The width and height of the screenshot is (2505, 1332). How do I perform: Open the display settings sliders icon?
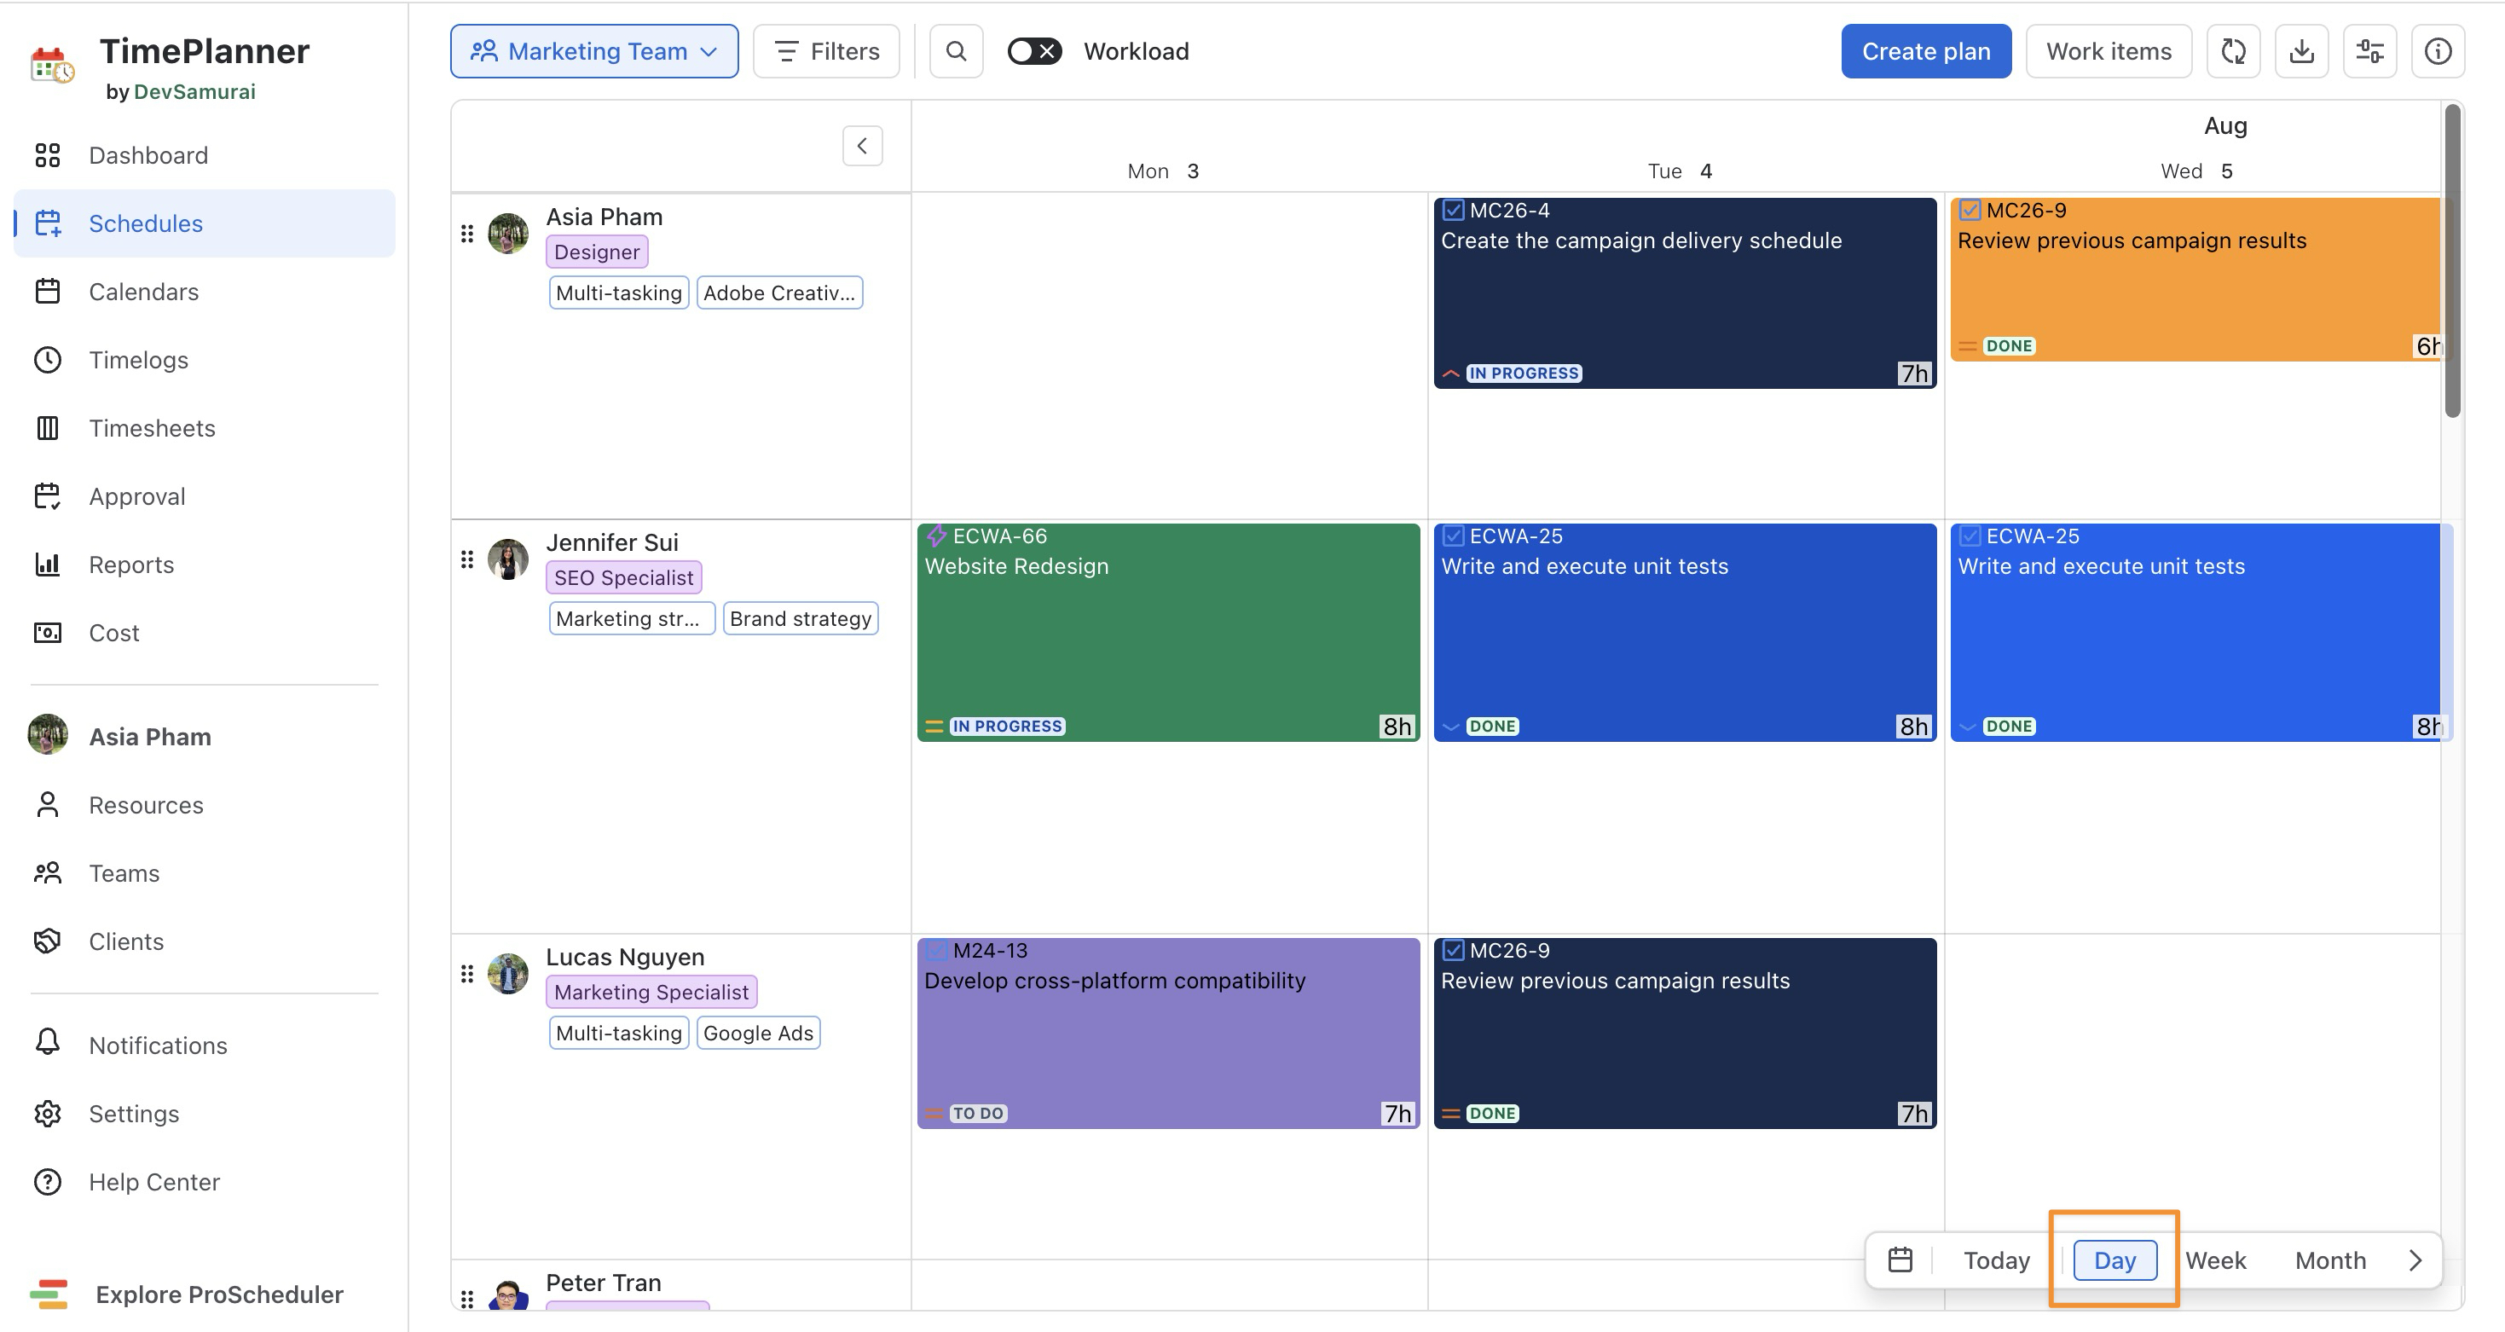(x=2369, y=51)
